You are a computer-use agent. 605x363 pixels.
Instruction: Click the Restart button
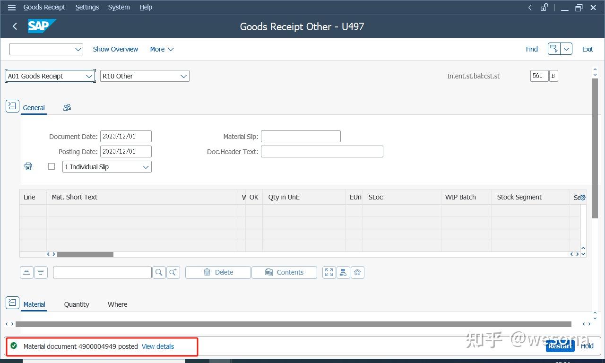[x=560, y=346]
